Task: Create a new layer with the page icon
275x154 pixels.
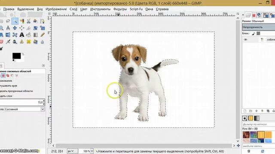Action: (245, 111)
